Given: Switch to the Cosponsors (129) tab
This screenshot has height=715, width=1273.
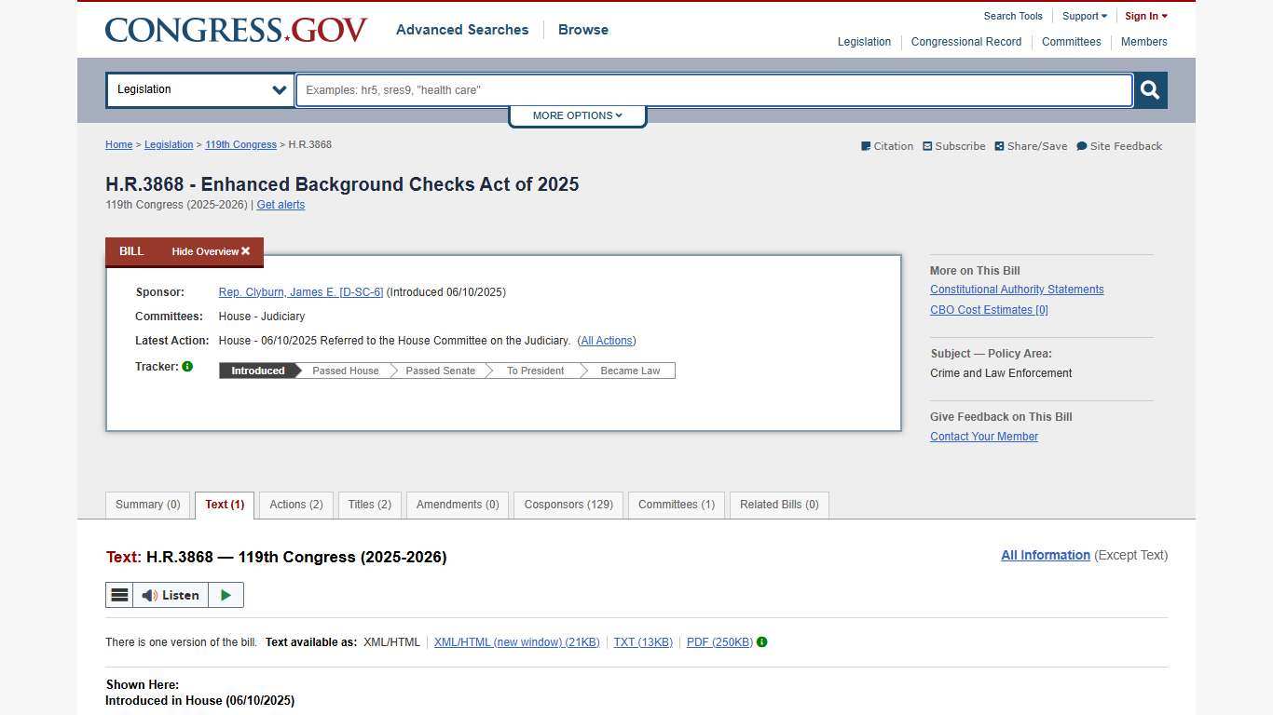Looking at the screenshot, I should [568, 505].
